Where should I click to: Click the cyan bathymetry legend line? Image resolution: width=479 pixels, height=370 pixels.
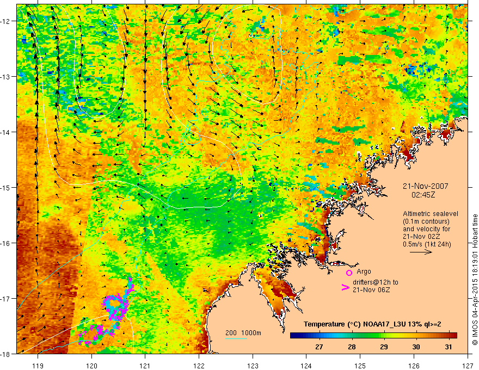point(236,338)
